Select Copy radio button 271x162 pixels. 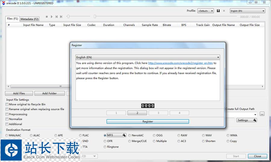click(x=228, y=141)
